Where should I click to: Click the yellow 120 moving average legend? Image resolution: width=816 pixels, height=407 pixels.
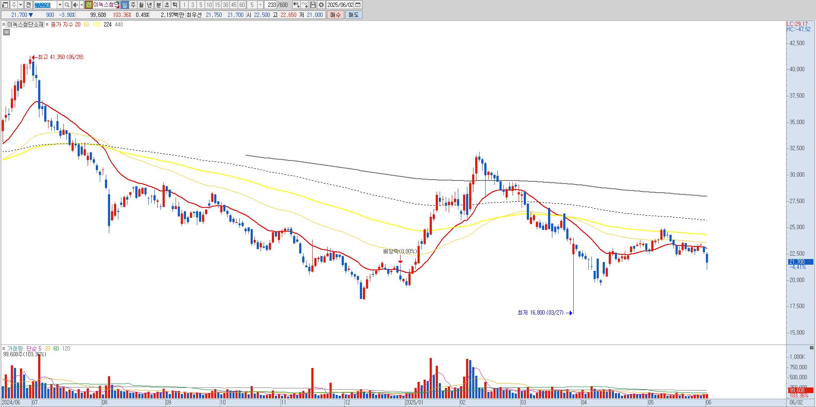tap(96, 24)
